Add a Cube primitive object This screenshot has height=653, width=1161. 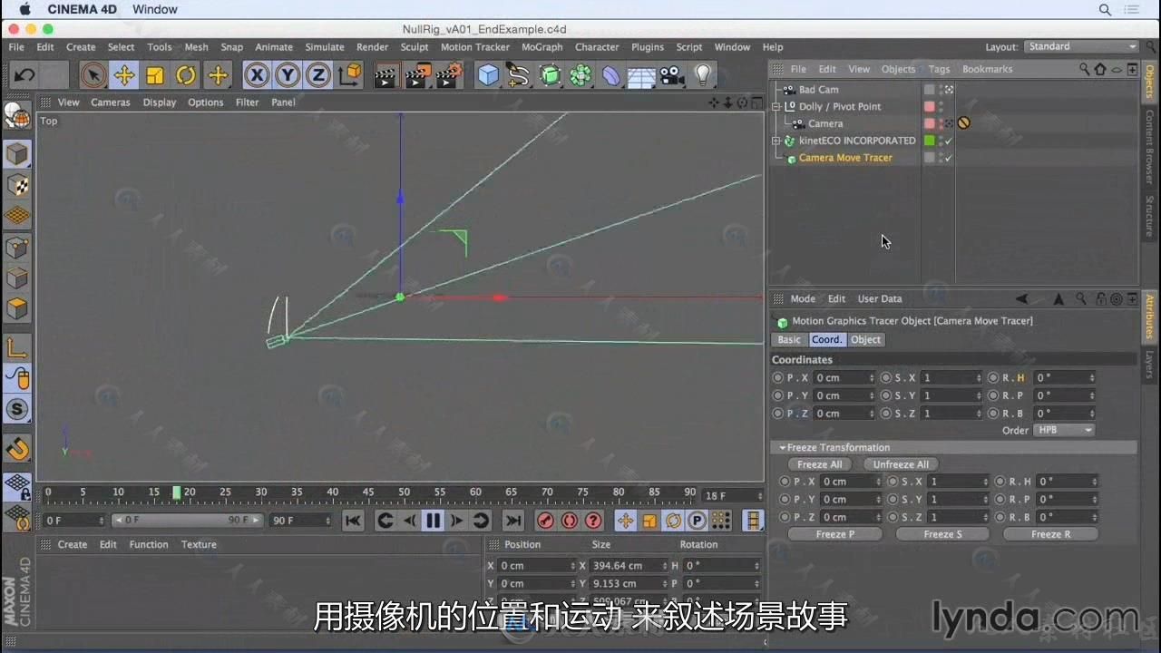(488, 75)
